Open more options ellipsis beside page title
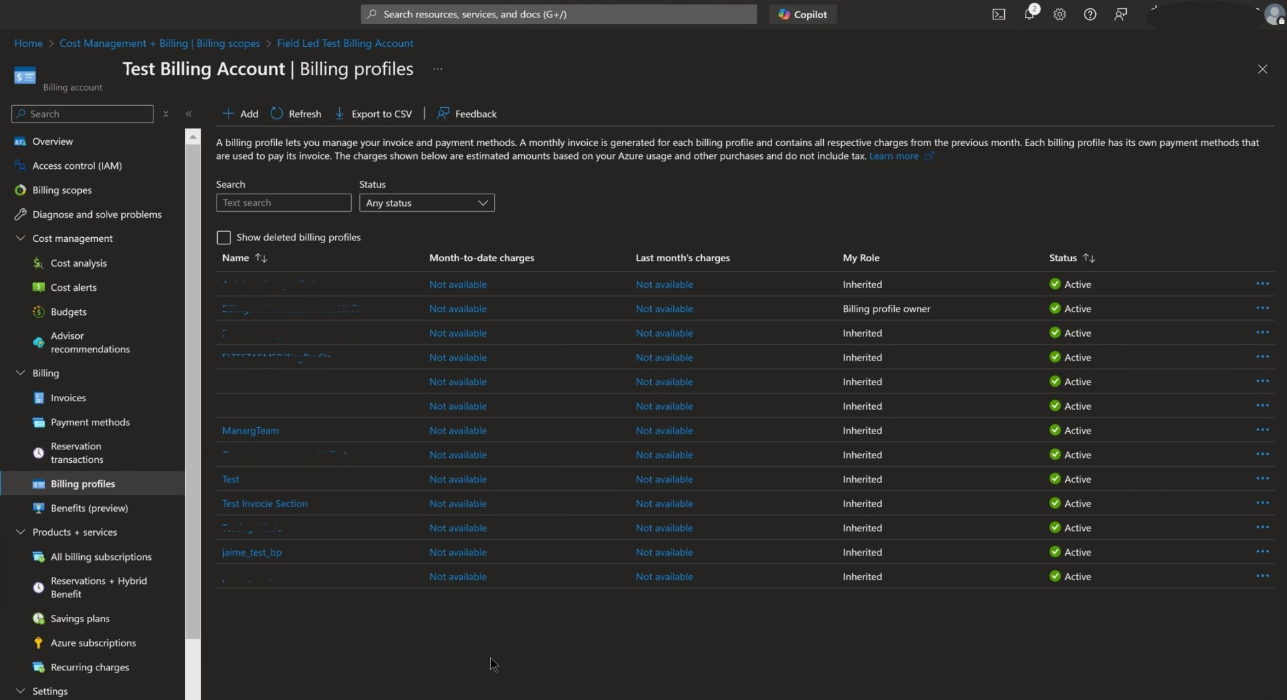 click(438, 69)
